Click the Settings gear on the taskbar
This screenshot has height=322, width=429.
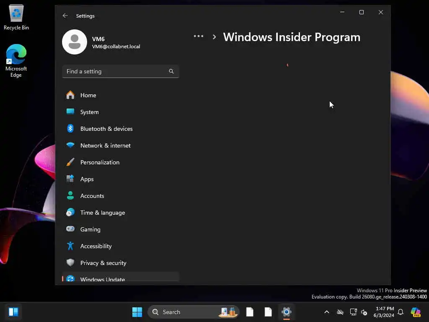(287, 312)
